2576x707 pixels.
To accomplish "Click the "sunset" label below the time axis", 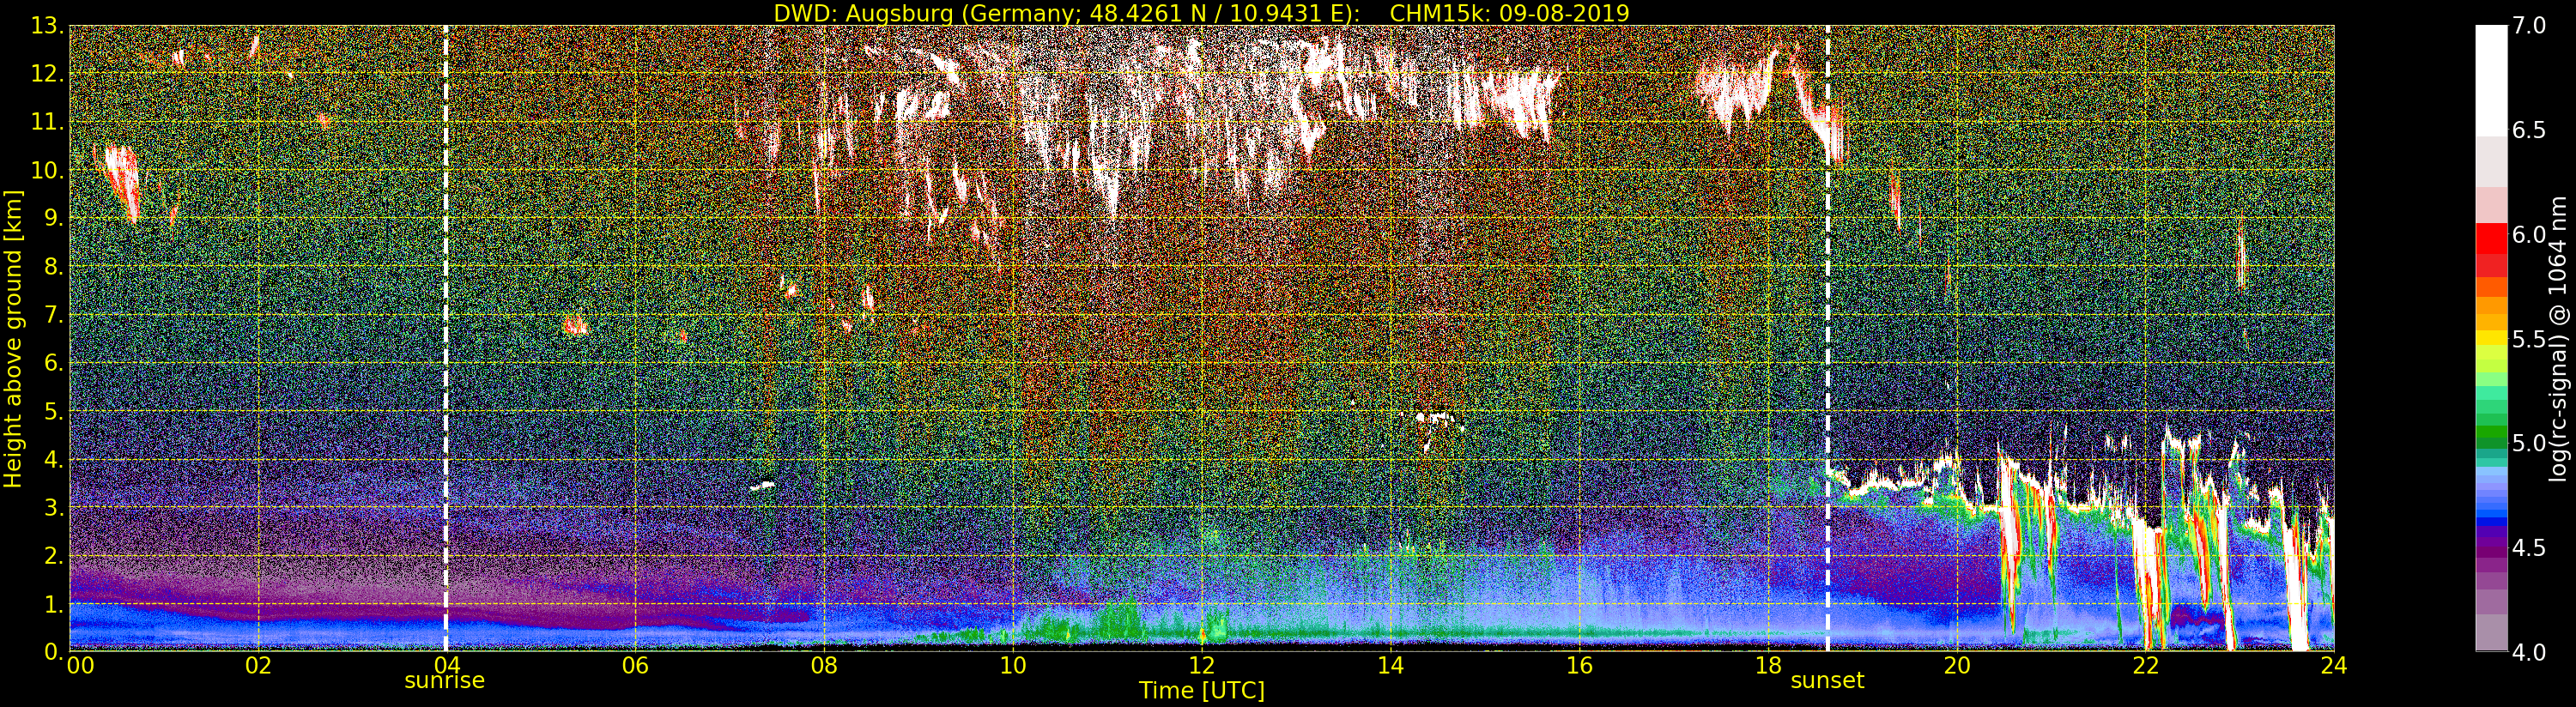I will point(1827,681).
